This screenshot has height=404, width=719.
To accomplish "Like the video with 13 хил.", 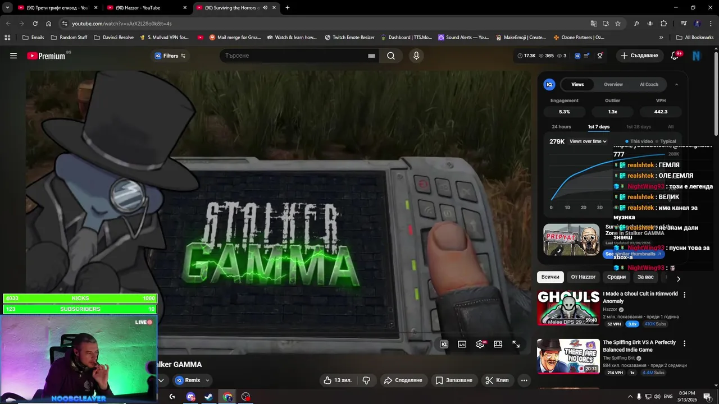I will (x=337, y=380).
